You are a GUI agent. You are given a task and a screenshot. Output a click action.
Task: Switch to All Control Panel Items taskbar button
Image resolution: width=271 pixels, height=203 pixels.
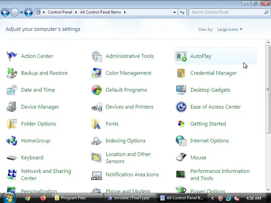182,198
